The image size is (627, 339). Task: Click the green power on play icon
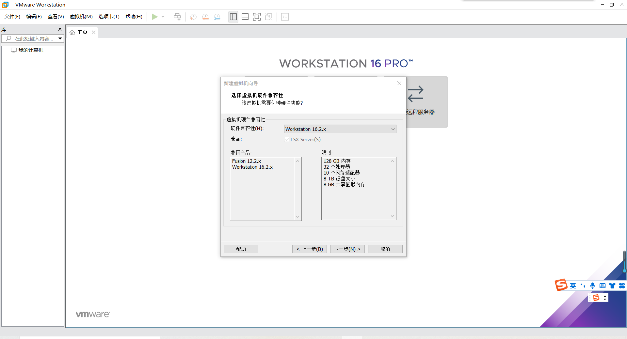pos(154,17)
